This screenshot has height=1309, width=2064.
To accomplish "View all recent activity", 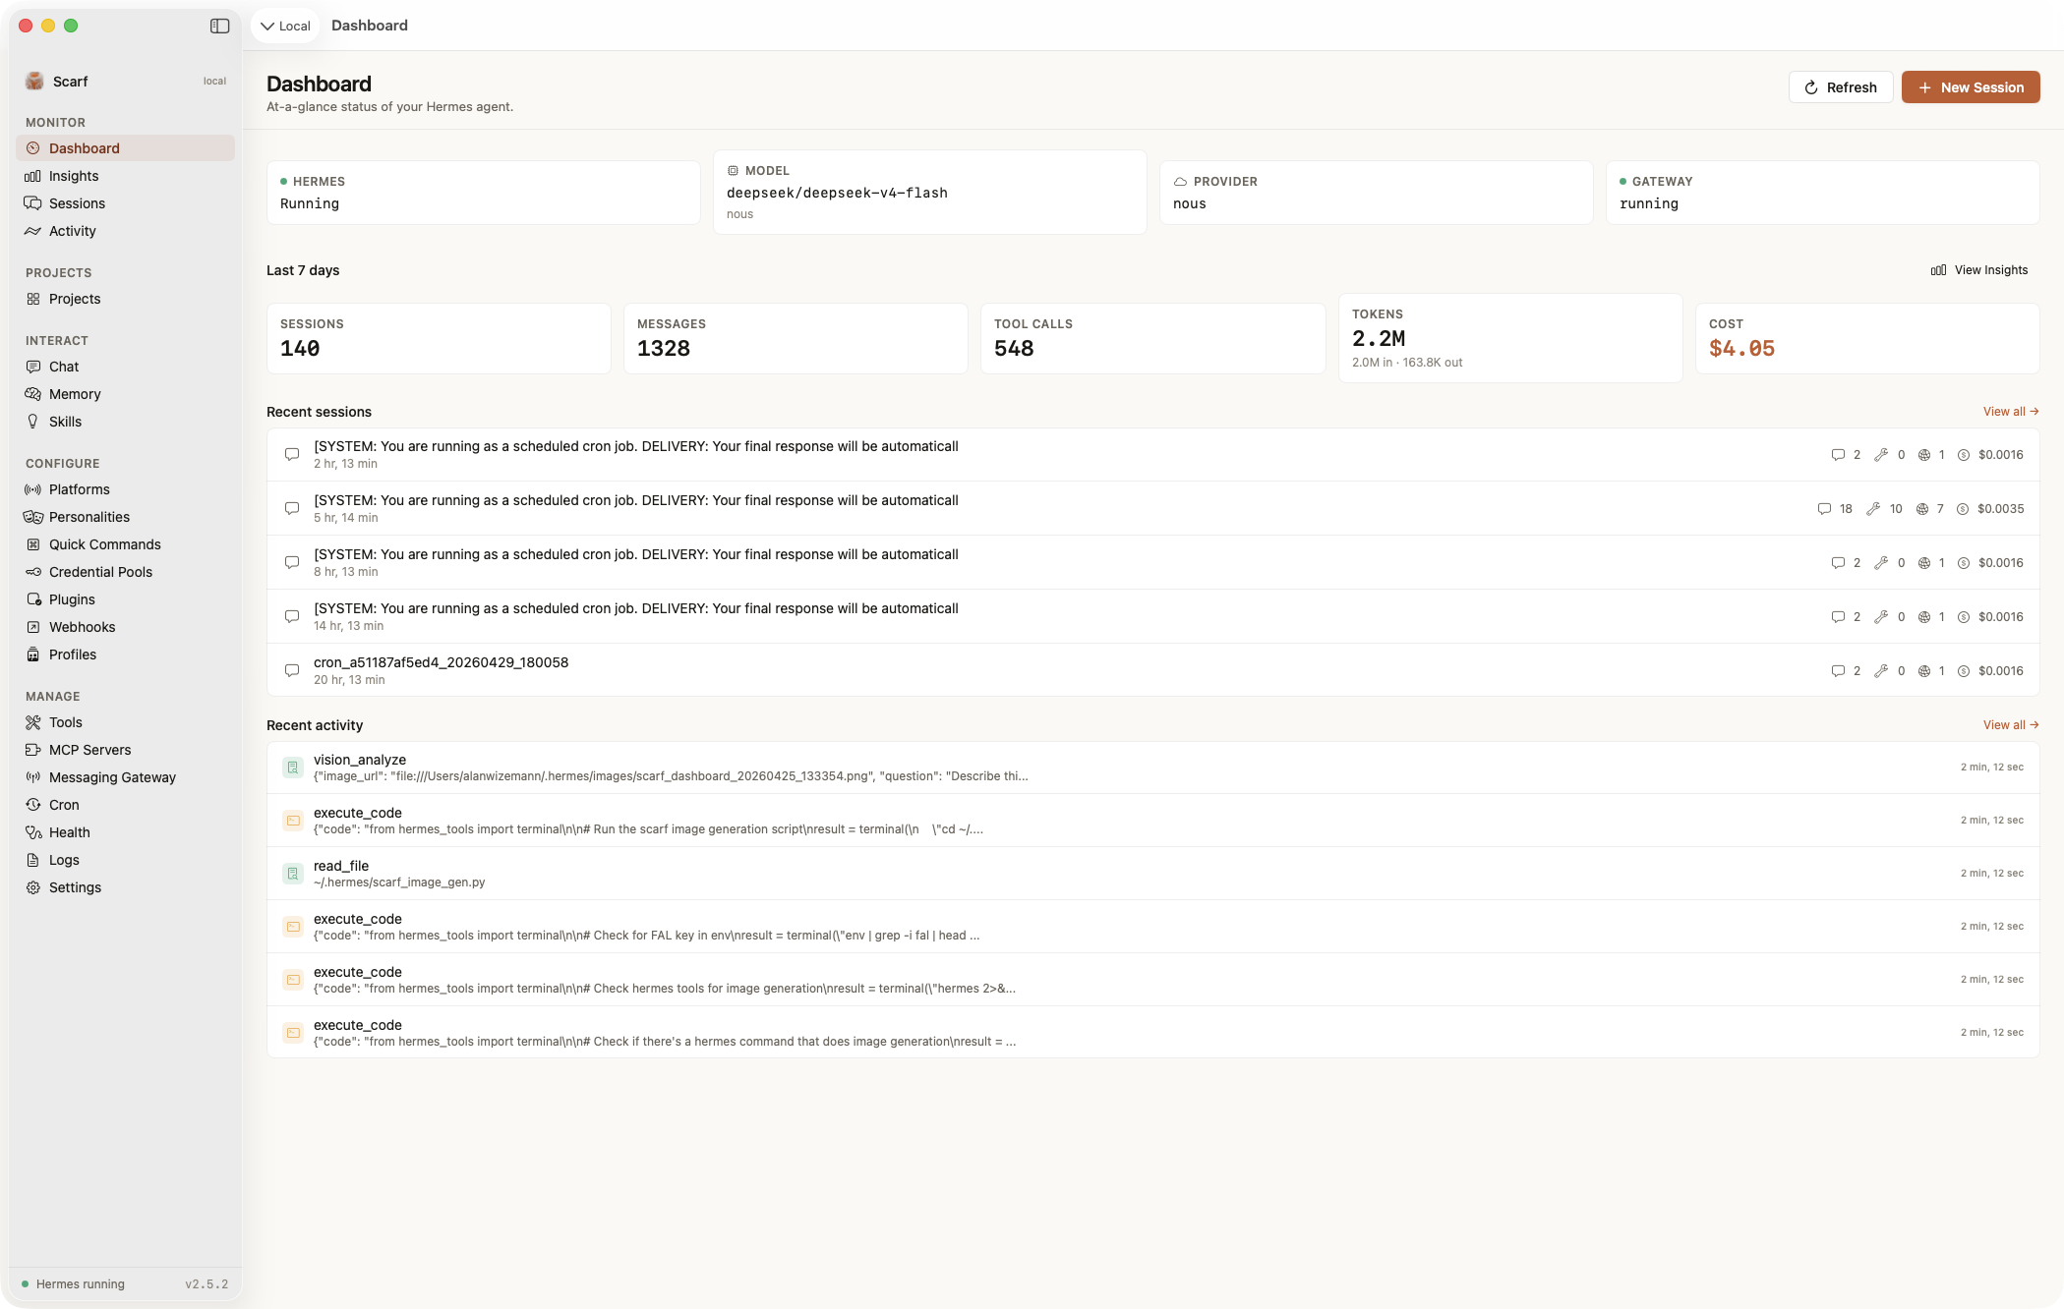I will (2011, 725).
